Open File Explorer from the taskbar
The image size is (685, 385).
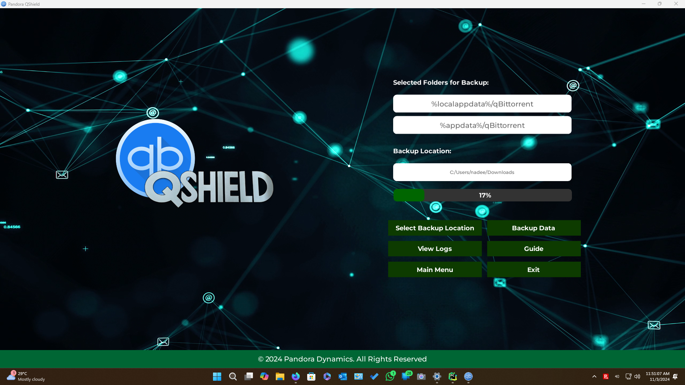280,376
